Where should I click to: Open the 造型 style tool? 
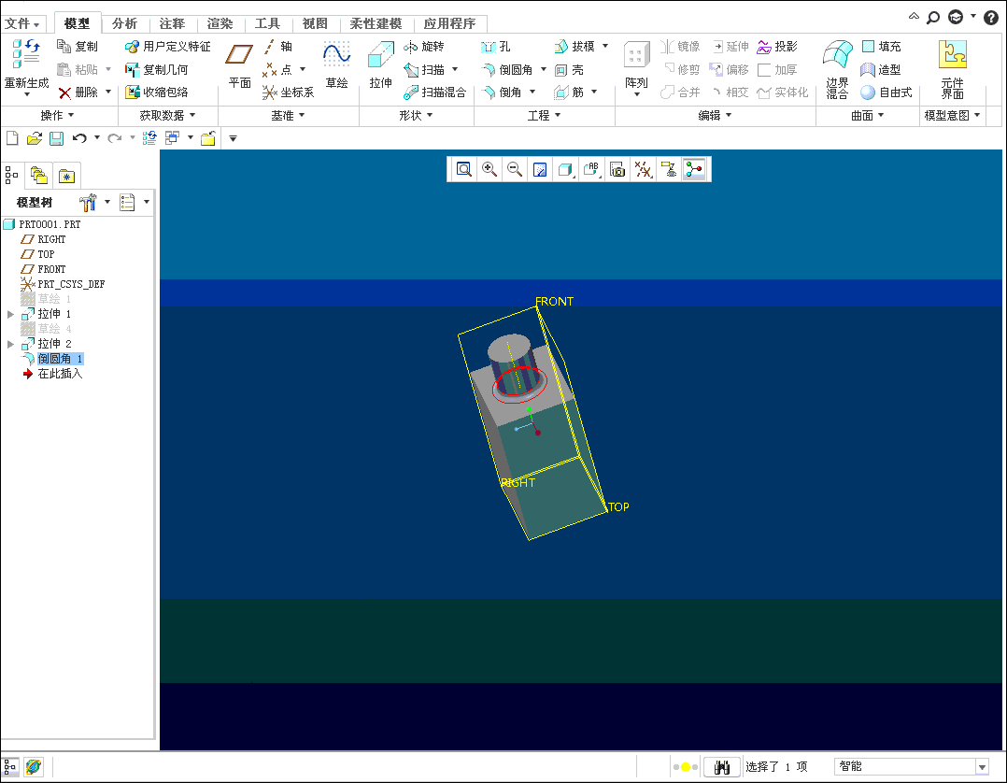coord(881,69)
